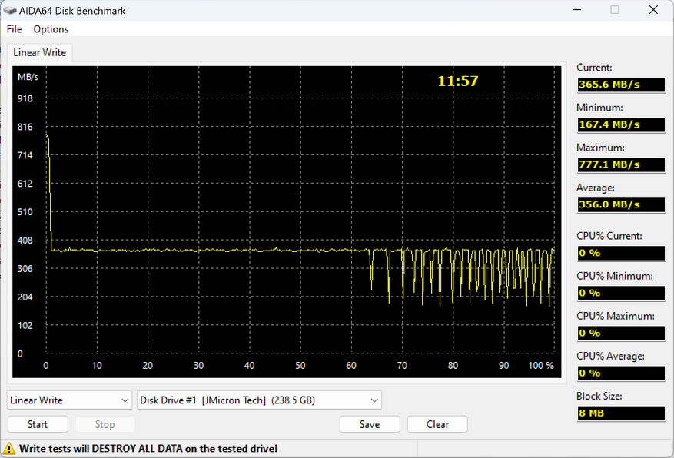This screenshot has height=458, width=674.
Task: Click the Block Size label
Action: (x=599, y=396)
